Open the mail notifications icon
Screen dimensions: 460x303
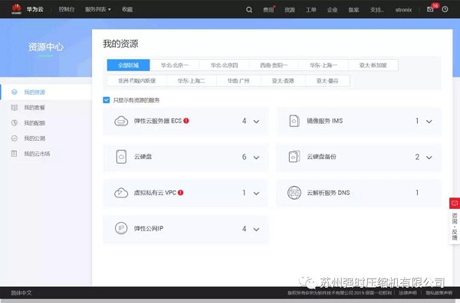[x=430, y=9]
